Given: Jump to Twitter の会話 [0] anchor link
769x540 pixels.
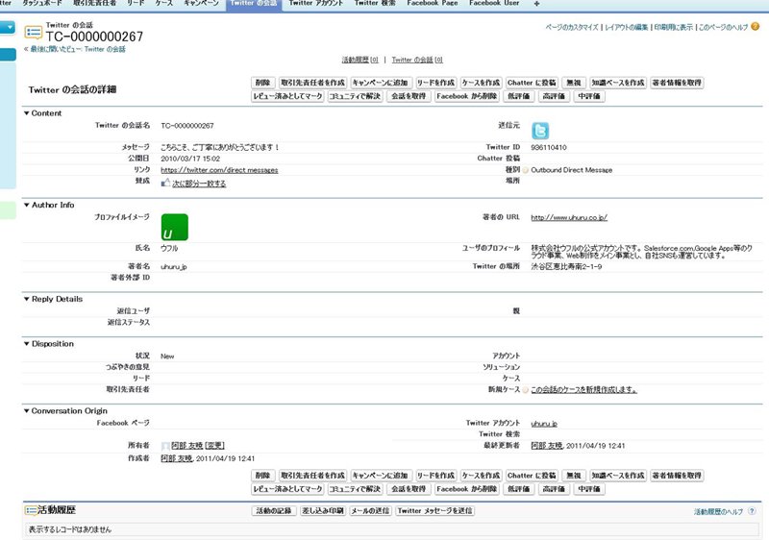Looking at the screenshot, I should point(417,60).
